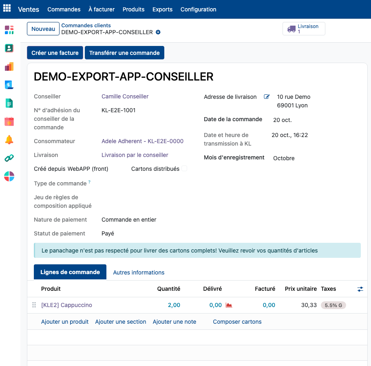The height and width of the screenshot is (366, 371).
Task: Open the notification bell sidebar app
Action: tap(9, 140)
